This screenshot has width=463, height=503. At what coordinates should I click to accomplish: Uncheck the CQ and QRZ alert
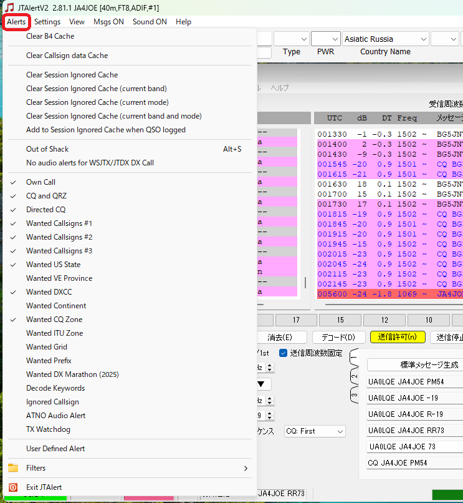pos(130,196)
